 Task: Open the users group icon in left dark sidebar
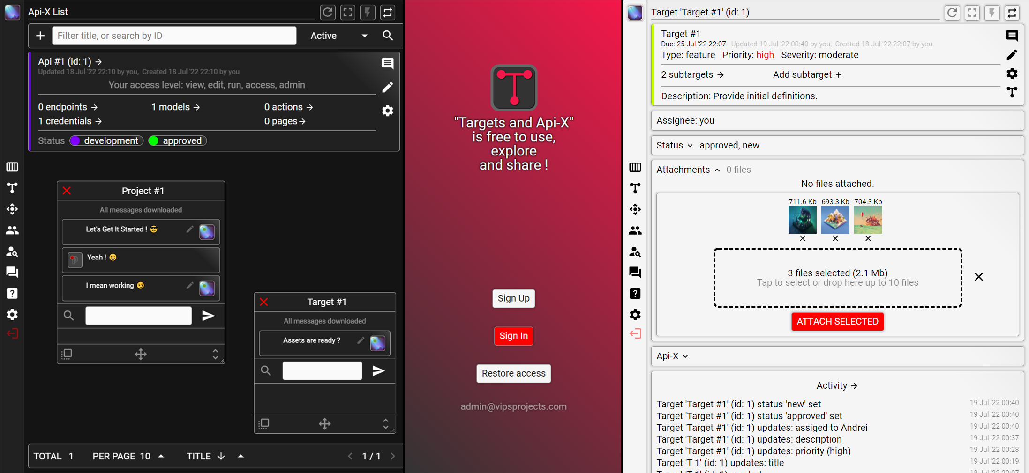click(x=12, y=230)
